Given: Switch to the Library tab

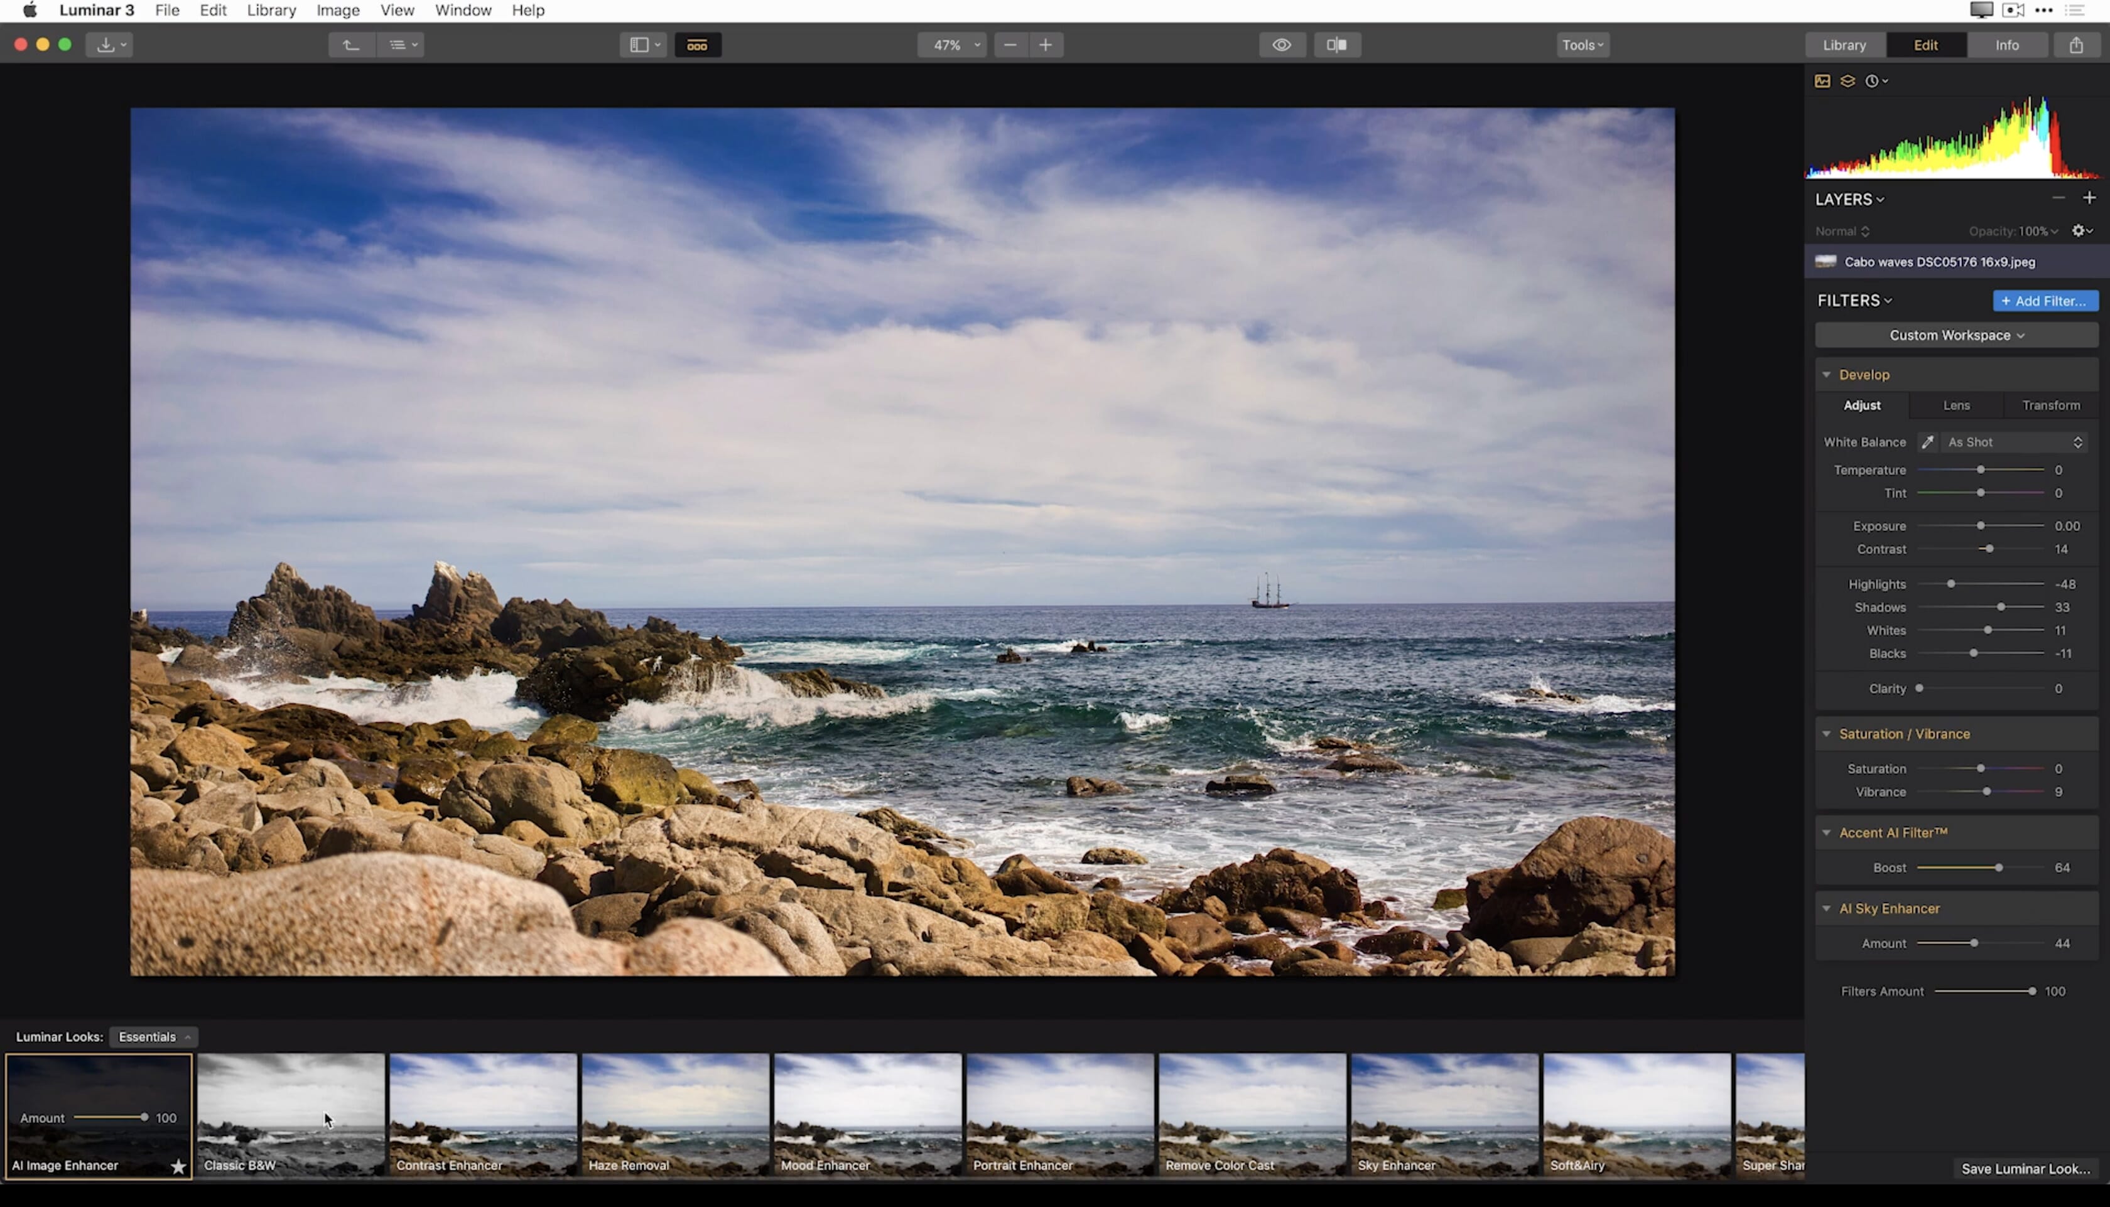Looking at the screenshot, I should point(1843,43).
